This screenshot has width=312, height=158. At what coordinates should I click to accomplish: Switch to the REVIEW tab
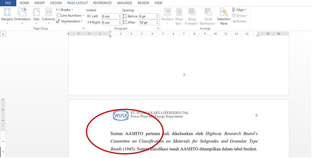click(x=143, y=3)
